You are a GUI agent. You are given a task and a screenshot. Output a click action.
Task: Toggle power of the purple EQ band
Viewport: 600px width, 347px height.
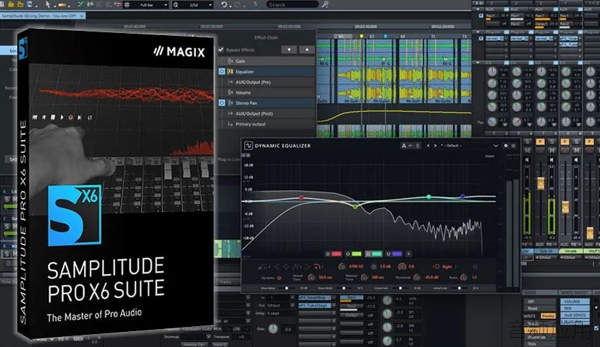388,254
